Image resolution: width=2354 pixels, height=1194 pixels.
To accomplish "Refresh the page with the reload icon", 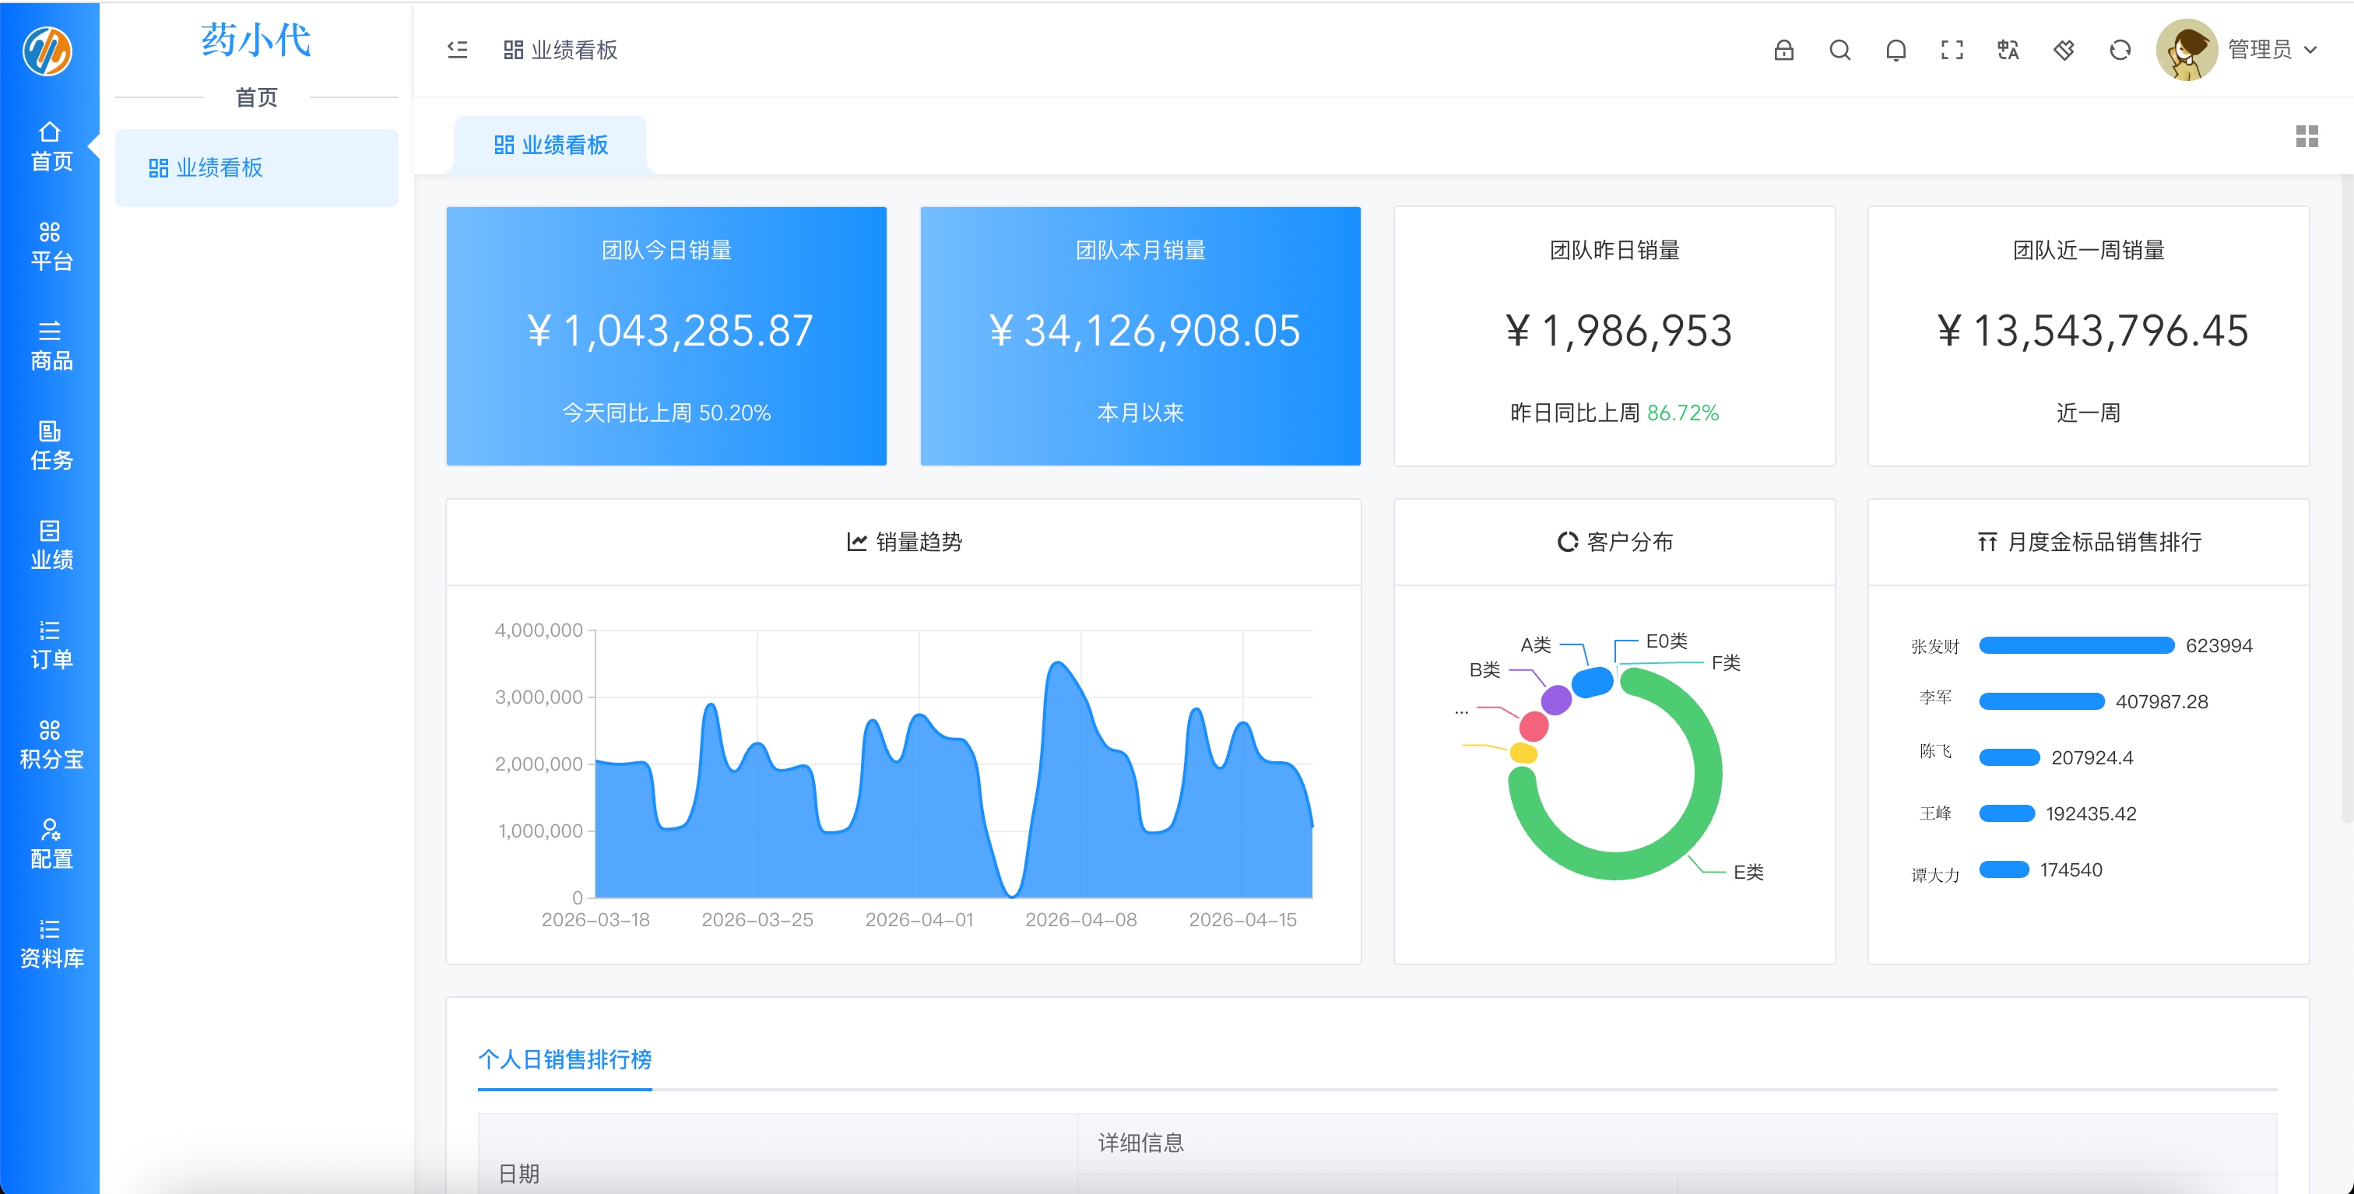I will [x=2120, y=51].
